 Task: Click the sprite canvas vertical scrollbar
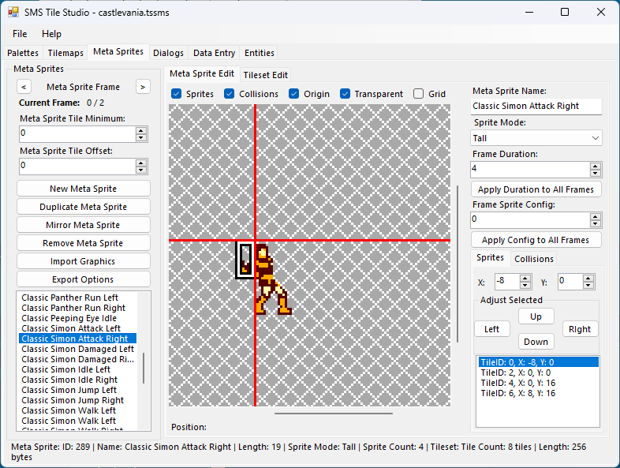pyautogui.click(x=458, y=264)
